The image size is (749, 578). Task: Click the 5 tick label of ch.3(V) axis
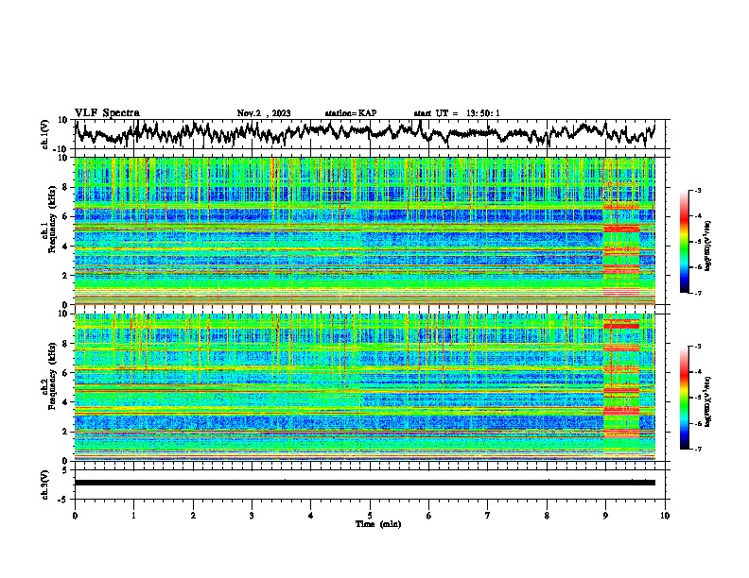pos(65,470)
